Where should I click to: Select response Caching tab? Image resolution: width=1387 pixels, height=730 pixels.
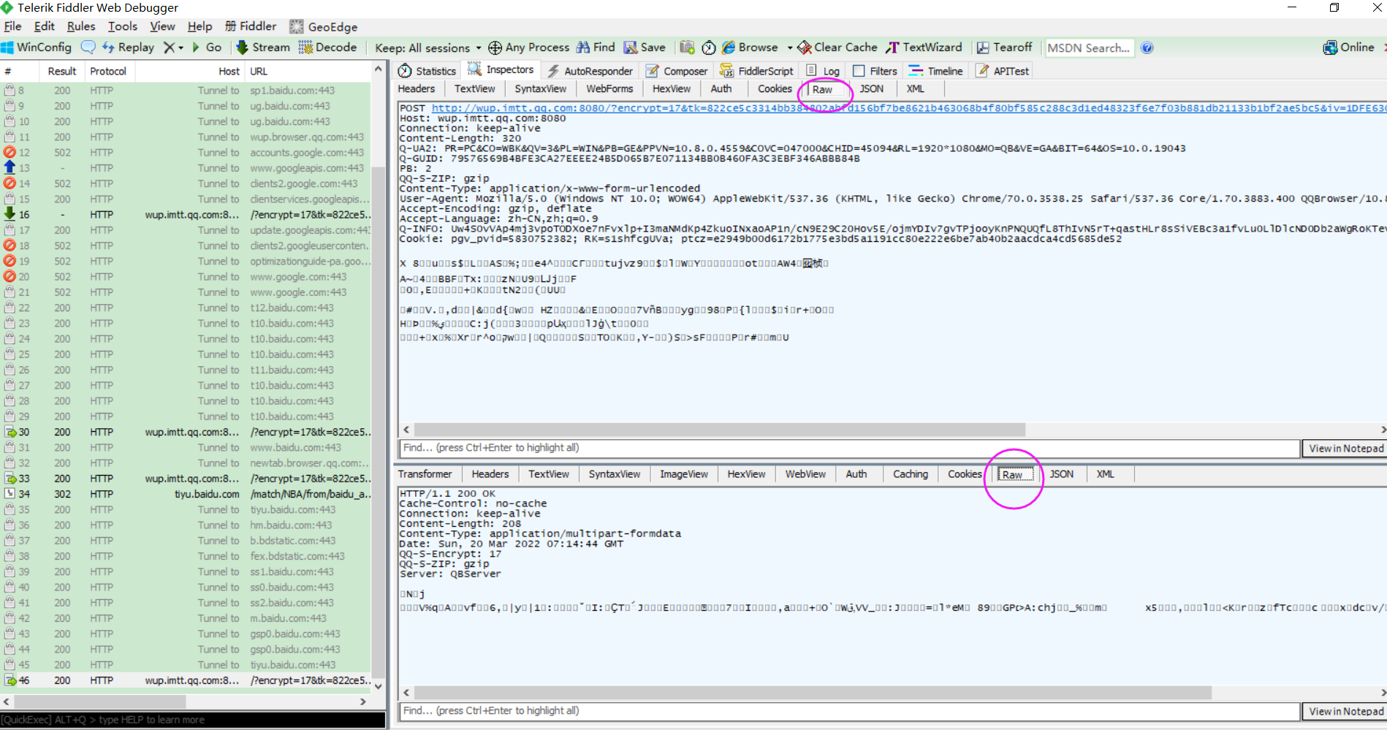(911, 474)
